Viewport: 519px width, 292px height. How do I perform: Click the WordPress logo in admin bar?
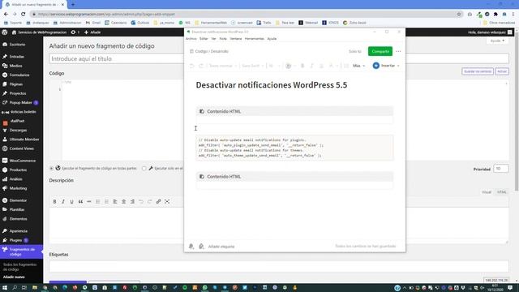pyautogui.click(x=5, y=32)
